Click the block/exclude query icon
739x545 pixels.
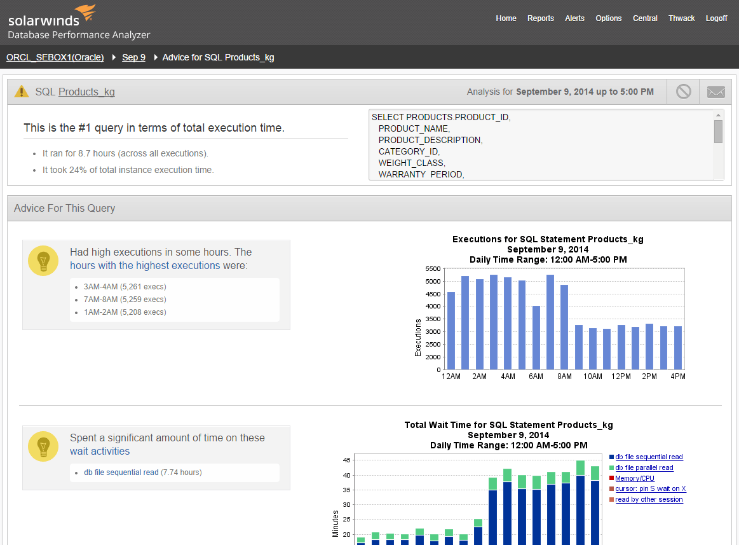(x=683, y=91)
